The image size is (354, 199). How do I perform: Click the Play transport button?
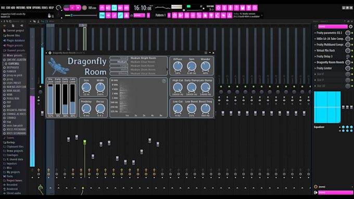72,8
